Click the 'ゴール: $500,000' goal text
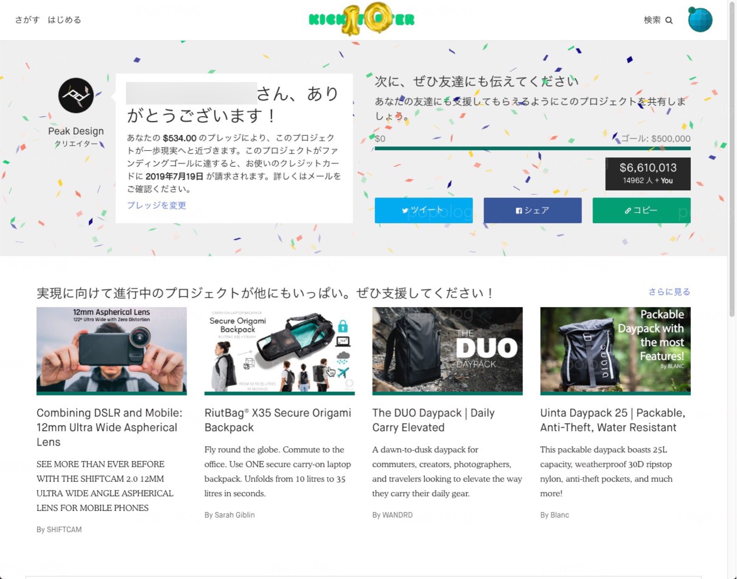737x579 pixels. [x=655, y=139]
